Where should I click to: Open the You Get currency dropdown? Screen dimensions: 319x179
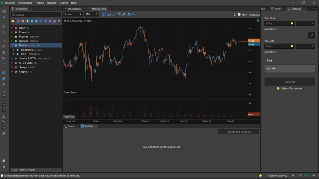tap(305, 46)
